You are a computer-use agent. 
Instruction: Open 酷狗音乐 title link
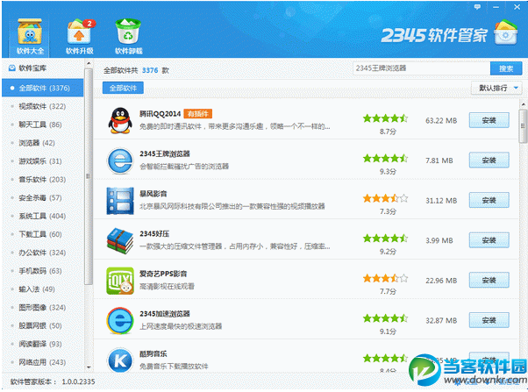pos(153,353)
